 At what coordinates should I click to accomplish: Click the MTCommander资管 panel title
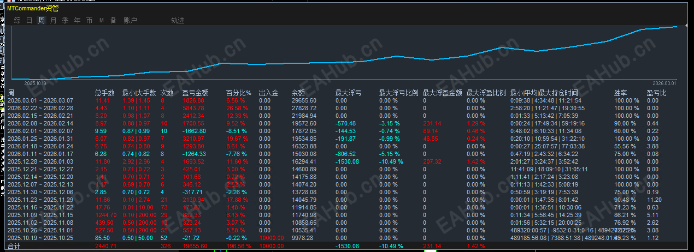33,8
